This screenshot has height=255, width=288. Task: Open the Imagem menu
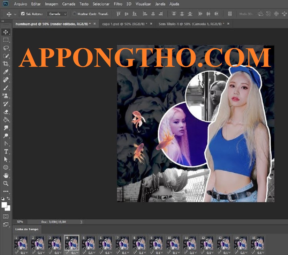pos(52,4)
